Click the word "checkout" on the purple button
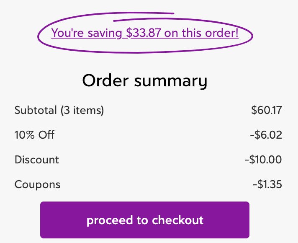 177,220
